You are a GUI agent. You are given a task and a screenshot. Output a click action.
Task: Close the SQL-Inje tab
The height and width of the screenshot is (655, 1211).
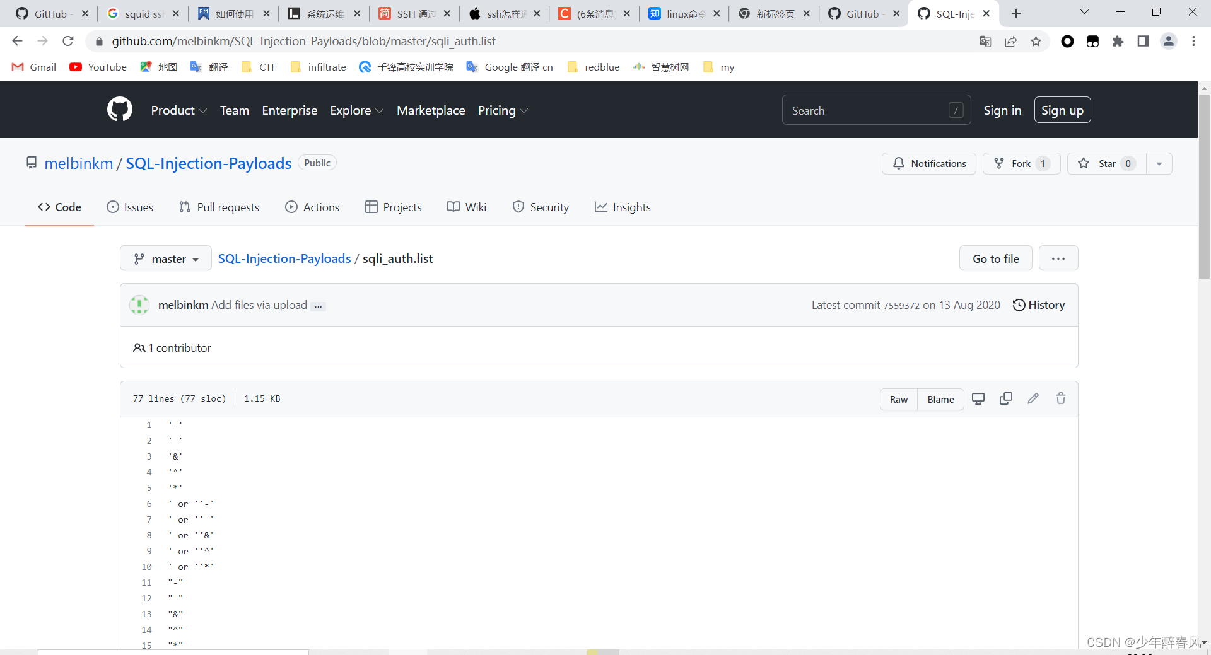pyautogui.click(x=986, y=13)
